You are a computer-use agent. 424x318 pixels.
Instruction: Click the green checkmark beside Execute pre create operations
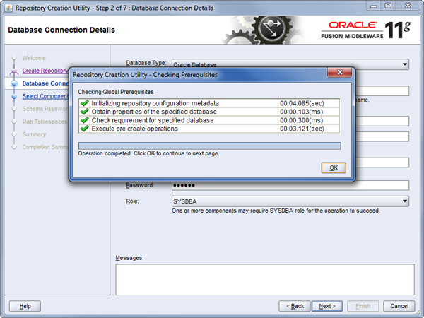[85, 129]
